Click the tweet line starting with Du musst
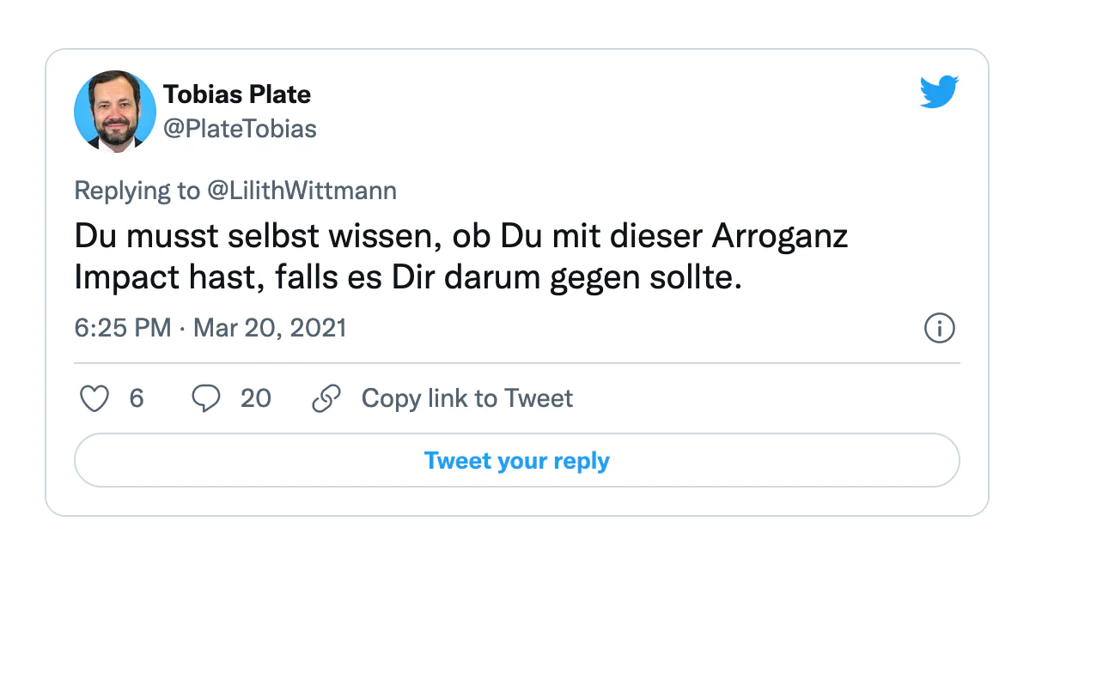 pyautogui.click(x=461, y=236)
